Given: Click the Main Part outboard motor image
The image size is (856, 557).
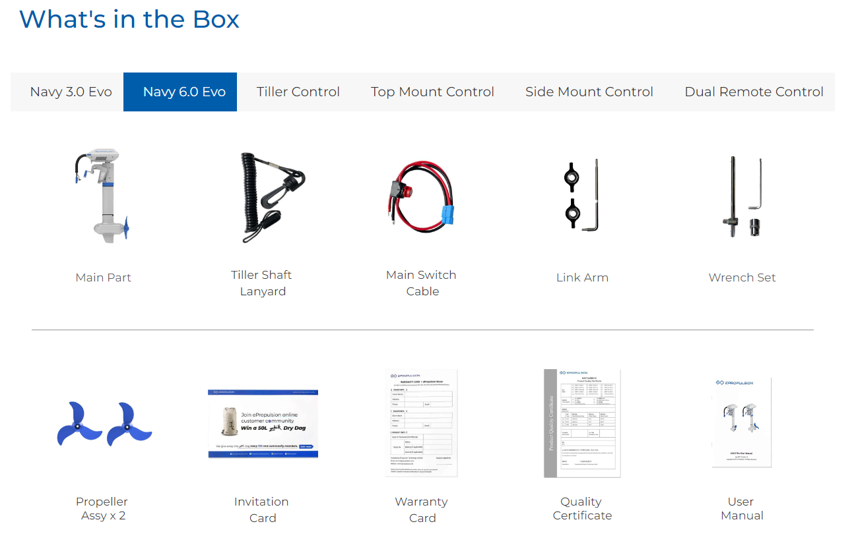Looking at the screenshot, I should point(102,196).
